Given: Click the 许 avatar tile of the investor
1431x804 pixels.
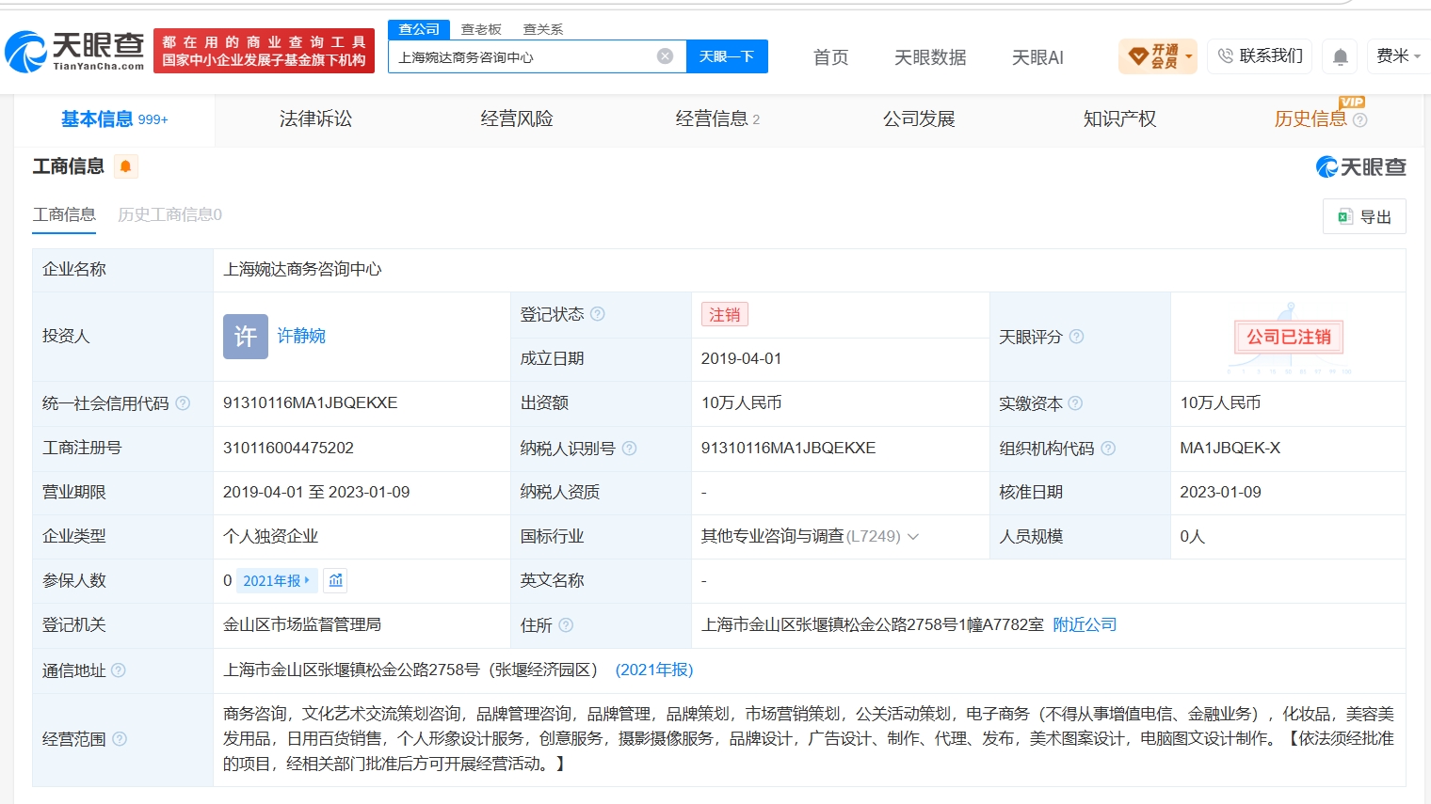Looking at the screenshot, I should (246, 337).
